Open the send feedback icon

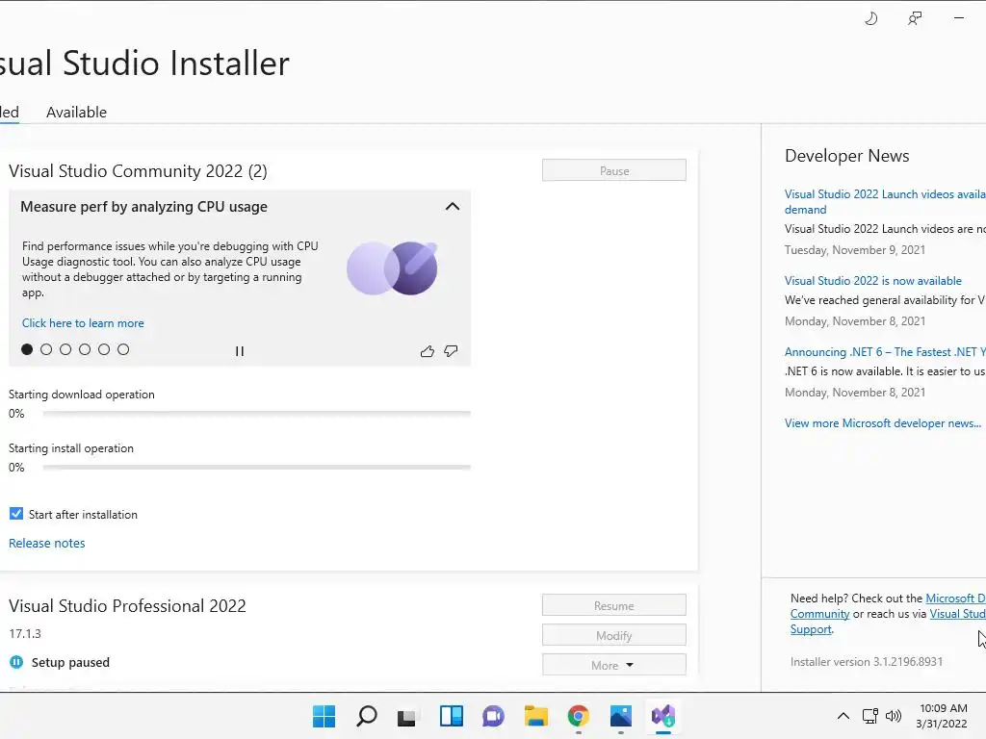[x=915, y=19]
